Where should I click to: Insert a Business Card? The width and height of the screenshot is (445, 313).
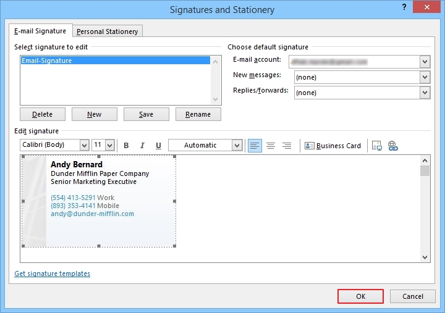pyautogui.click(x=333, y=146)
